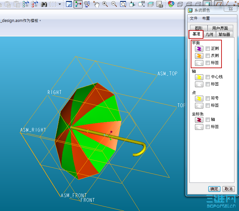This screenshot has width=239, height=211.
Task: Click the Repaint screen icon
Action: 69,4
